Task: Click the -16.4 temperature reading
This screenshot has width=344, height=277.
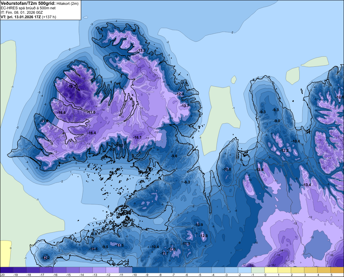Action: coord(92,133)
